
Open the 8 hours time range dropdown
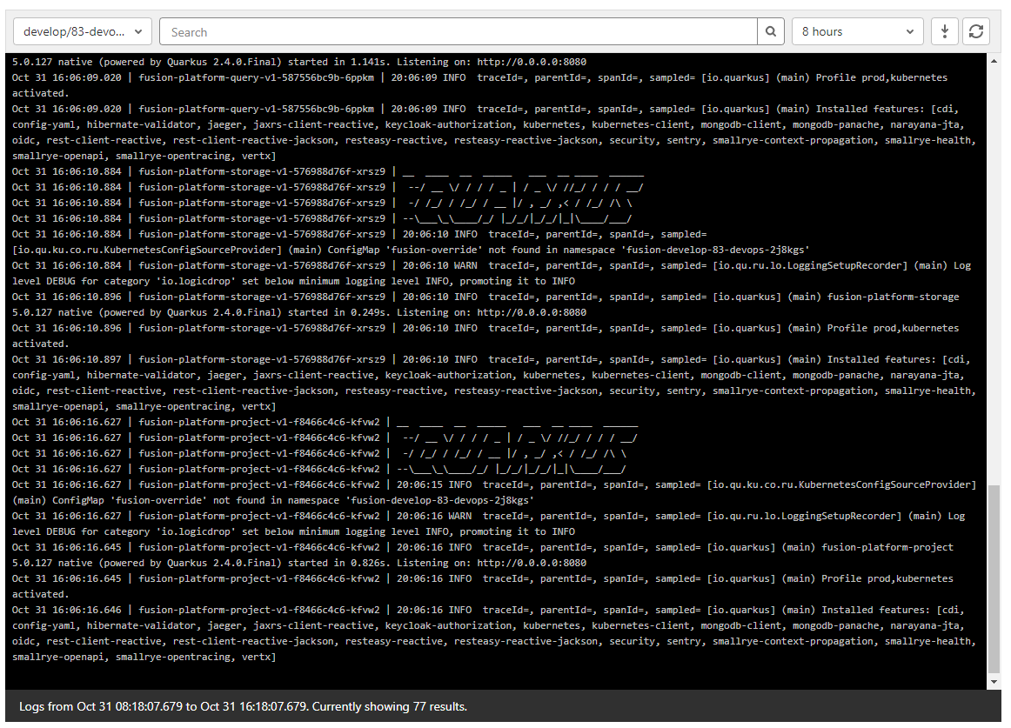coord(857,30)
